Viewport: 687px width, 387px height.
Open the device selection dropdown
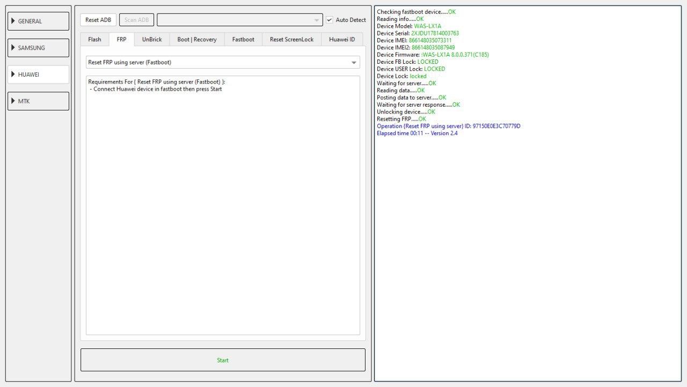click(x=240, y=20)
